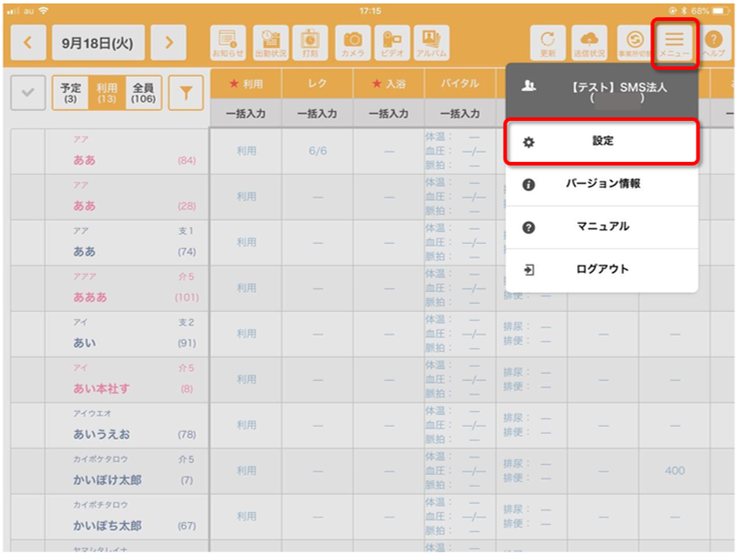736x554 pixels.
Task: Select user かいぽち太郎 (67)
Action: pos(126,517)
